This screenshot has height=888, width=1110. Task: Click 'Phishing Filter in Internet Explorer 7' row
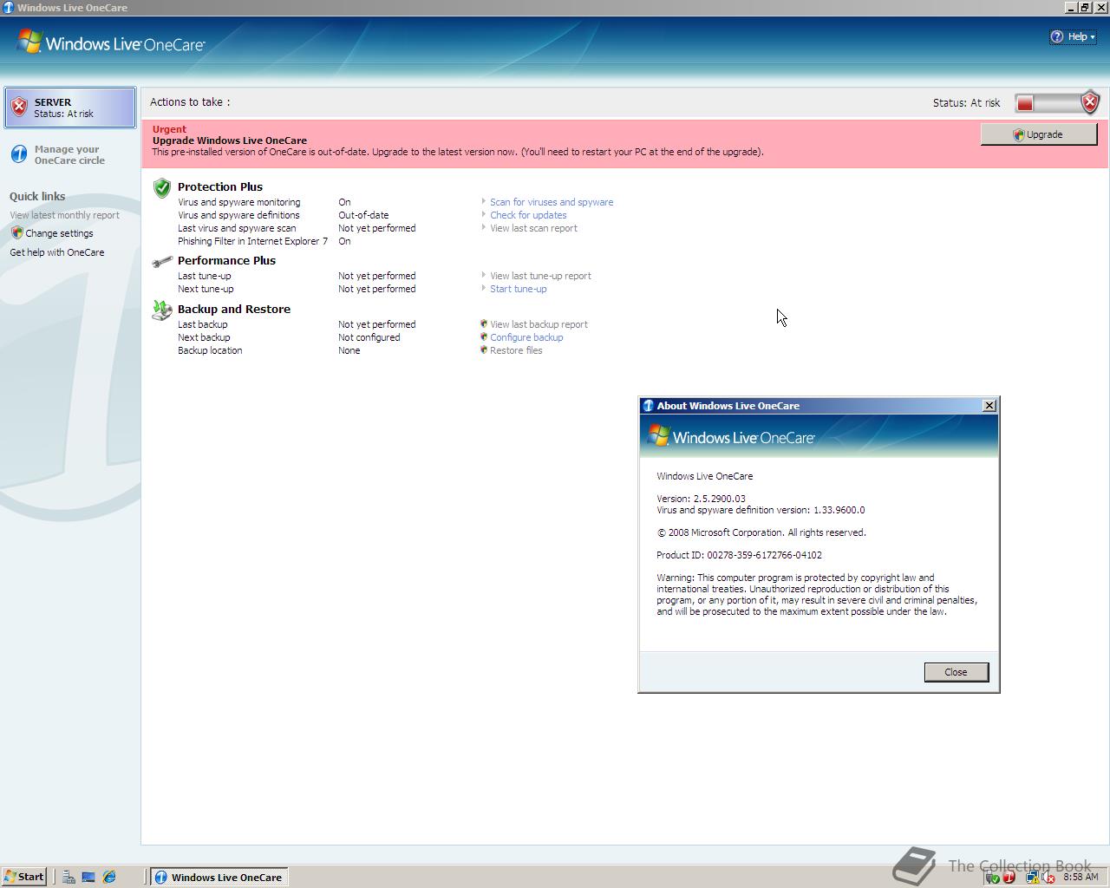(253, 241)
